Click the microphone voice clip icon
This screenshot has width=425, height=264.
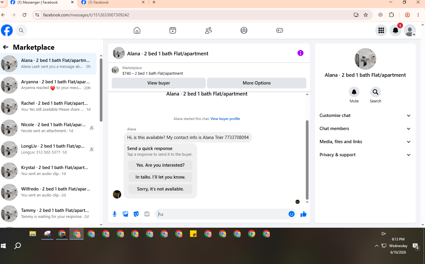point(115,214)
